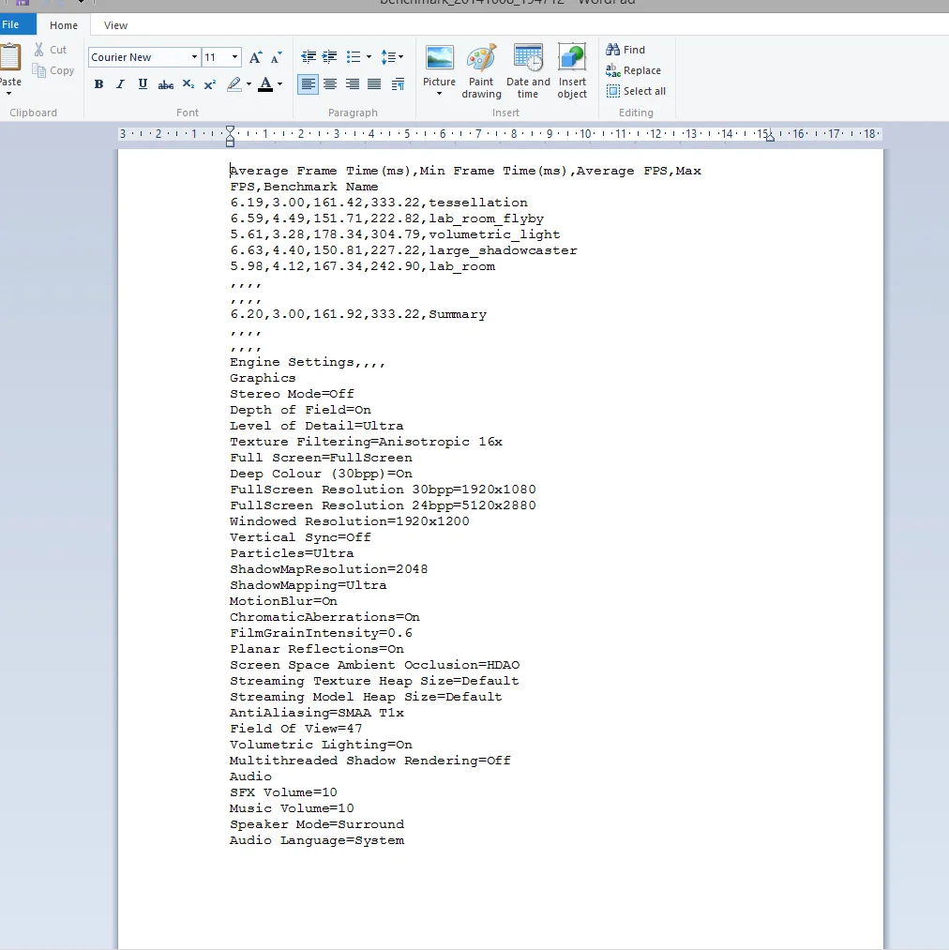Open the Courier New font family dropdown
The image size is (949, 950).
[194, 57]
